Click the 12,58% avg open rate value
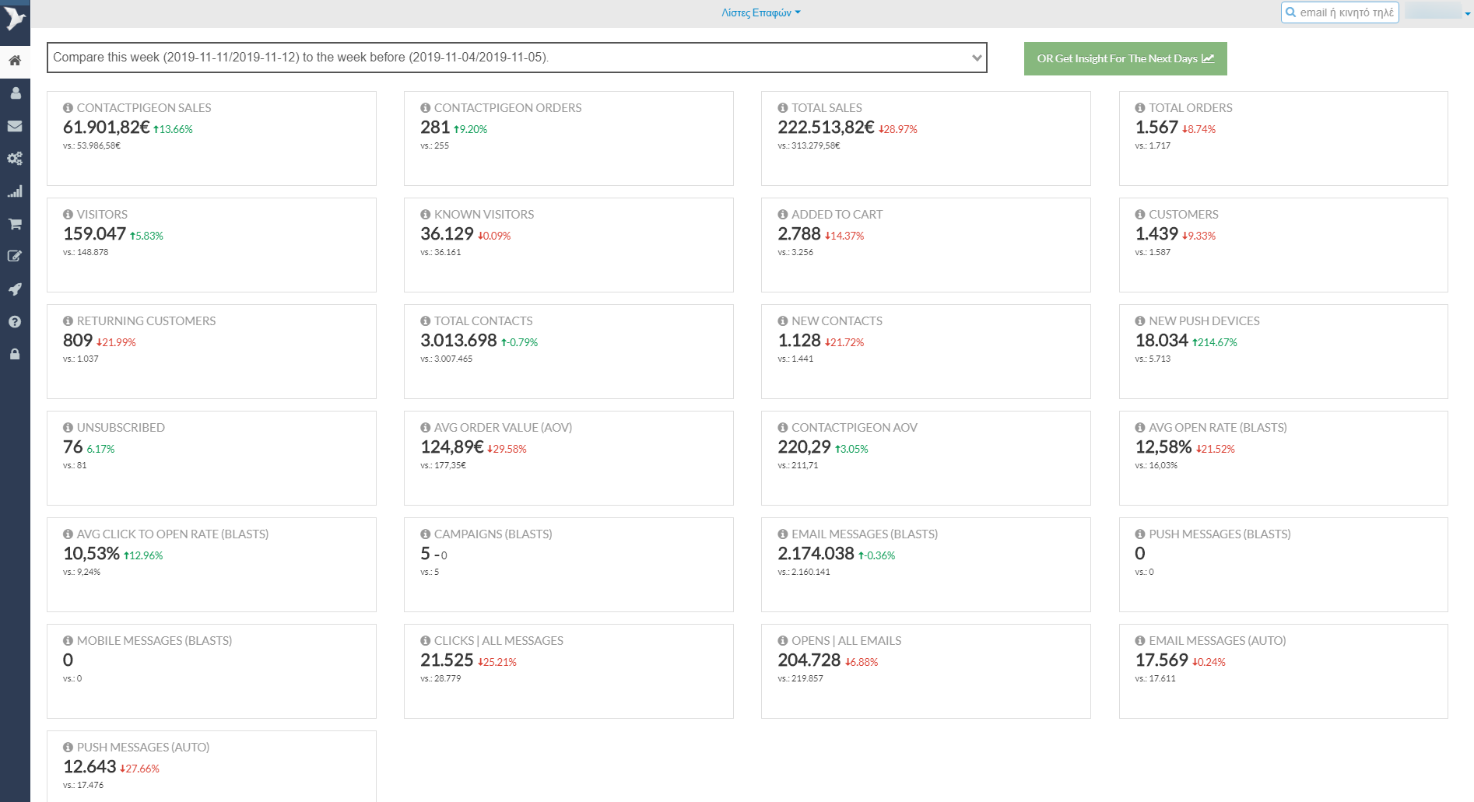This screenshot has width=1474, height=802. coord(1163,447)
